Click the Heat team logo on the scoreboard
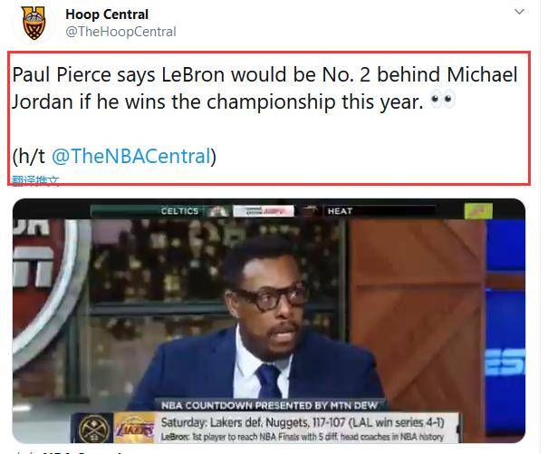Viewport: 548px width, 454px height. coord(311,211)
